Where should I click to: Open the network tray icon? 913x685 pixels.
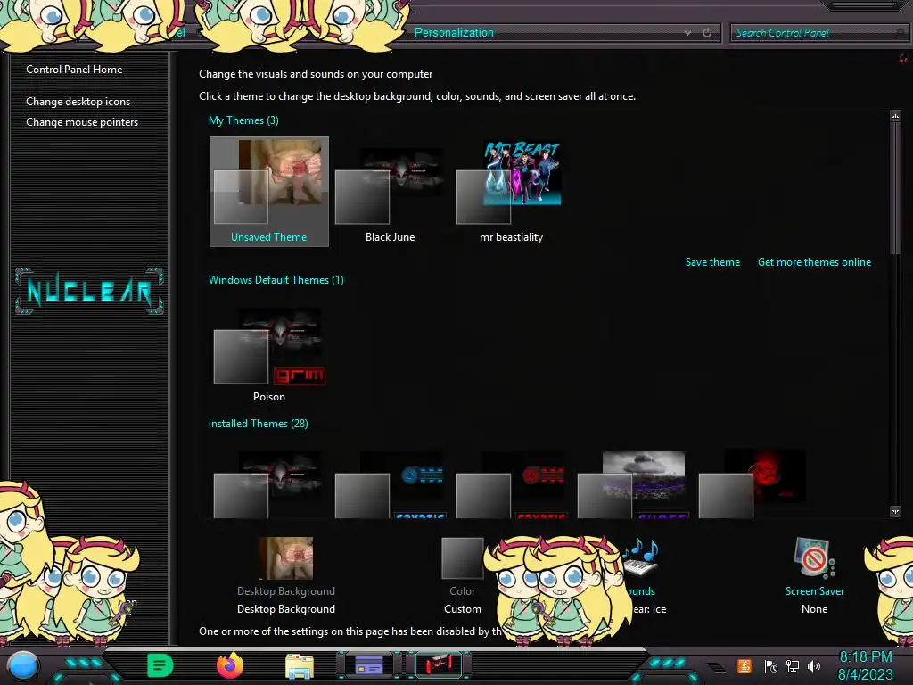(x=793, y=665)
